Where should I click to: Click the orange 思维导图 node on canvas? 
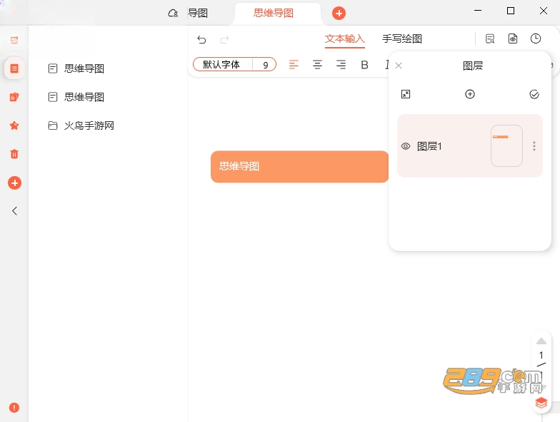(x=299, y=167)
